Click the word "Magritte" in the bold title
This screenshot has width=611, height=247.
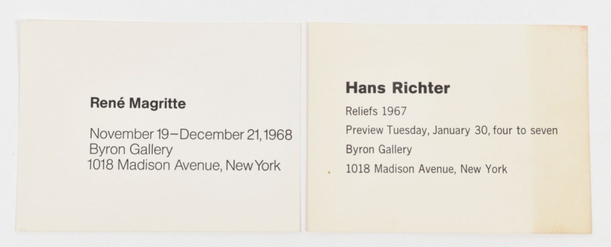157,104
